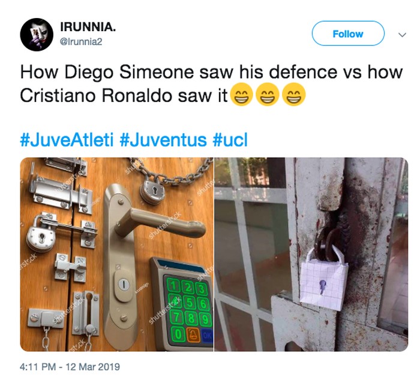View the door locks image
Image resolution: width=420 pixels, height=380 pixels.
pos(117,254)
